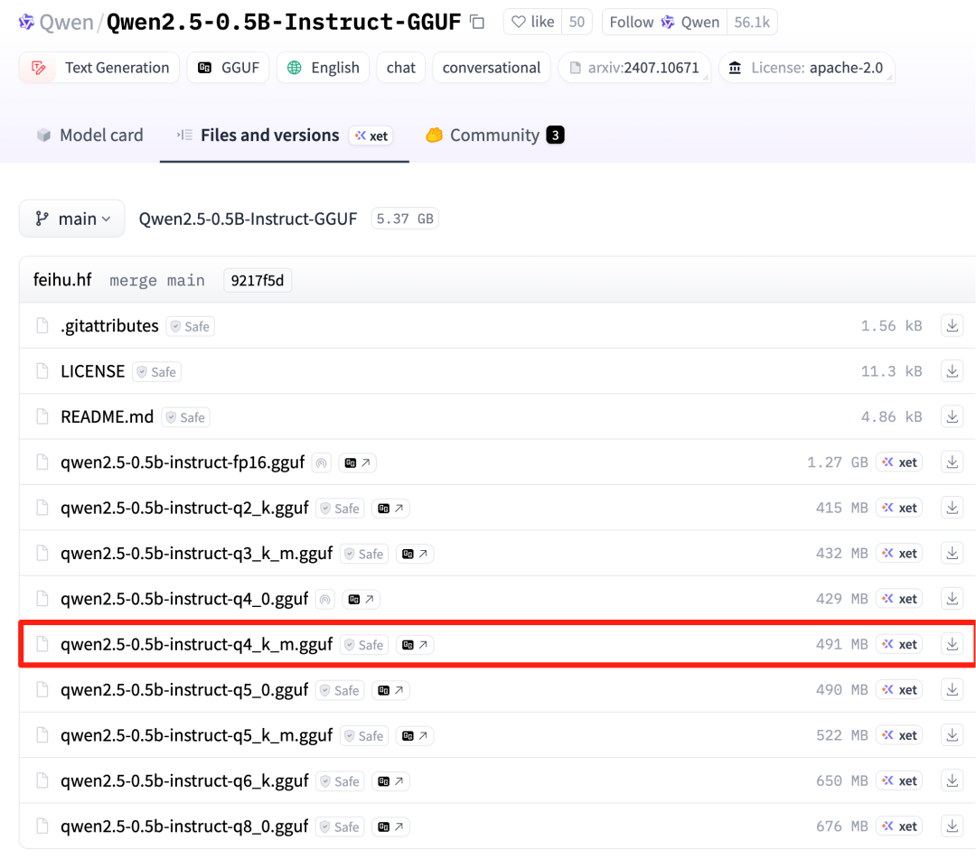976x859 pixels.
Task: Click the xet badge on qwen2.5-0.5b-instruct-q8_0.gguf
Action: (898, 826)
